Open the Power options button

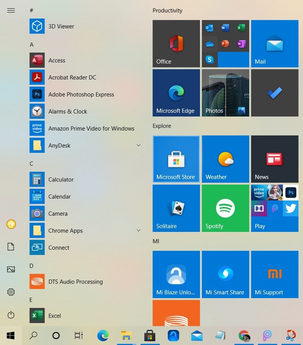click(x=11, y=315)
